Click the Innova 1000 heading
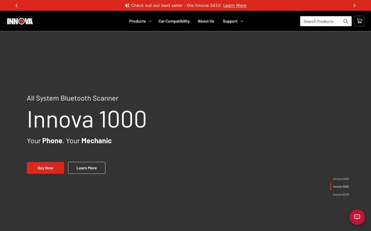Screen dimensions: 371x231 click(87, 119)
